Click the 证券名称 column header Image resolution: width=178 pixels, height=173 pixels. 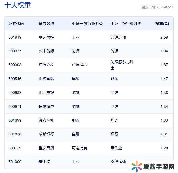tap(46, 24)
